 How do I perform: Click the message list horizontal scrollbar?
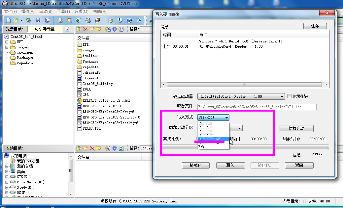point(245,85)
